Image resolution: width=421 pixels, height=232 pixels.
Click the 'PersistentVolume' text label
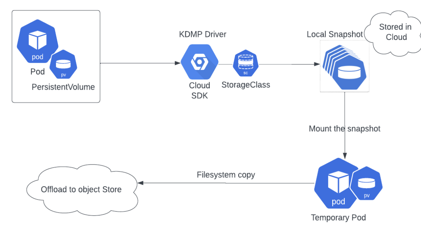63,87
